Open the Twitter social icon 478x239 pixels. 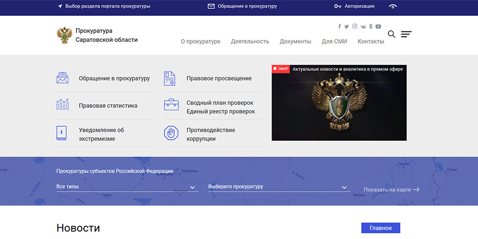tap(347, 27)
